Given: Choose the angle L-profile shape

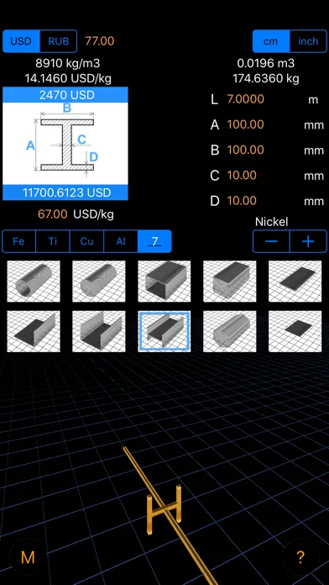Looking at the screenshot, I should point(34,331).
